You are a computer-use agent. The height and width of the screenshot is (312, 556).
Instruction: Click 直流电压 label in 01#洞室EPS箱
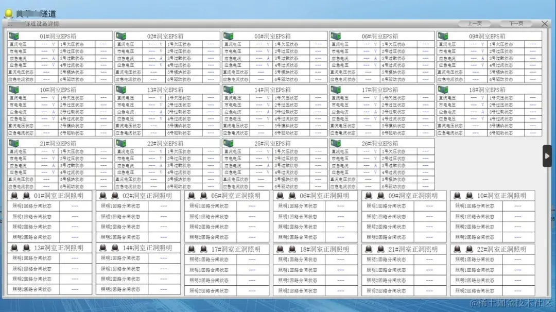18,44
